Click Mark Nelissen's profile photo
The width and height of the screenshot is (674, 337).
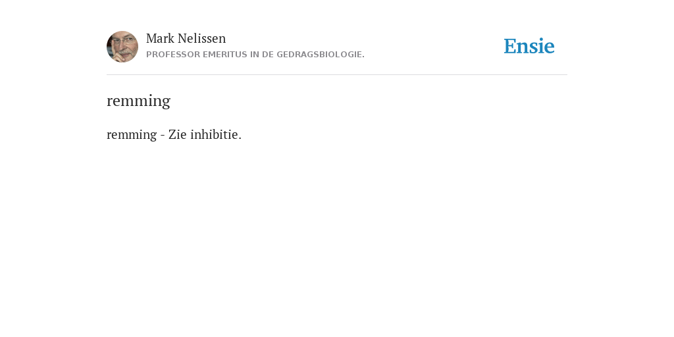[122, 47]
